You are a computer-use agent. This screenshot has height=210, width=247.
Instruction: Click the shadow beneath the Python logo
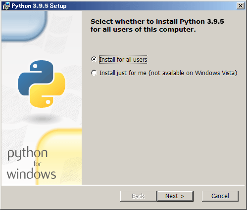[x=42, y=119]
